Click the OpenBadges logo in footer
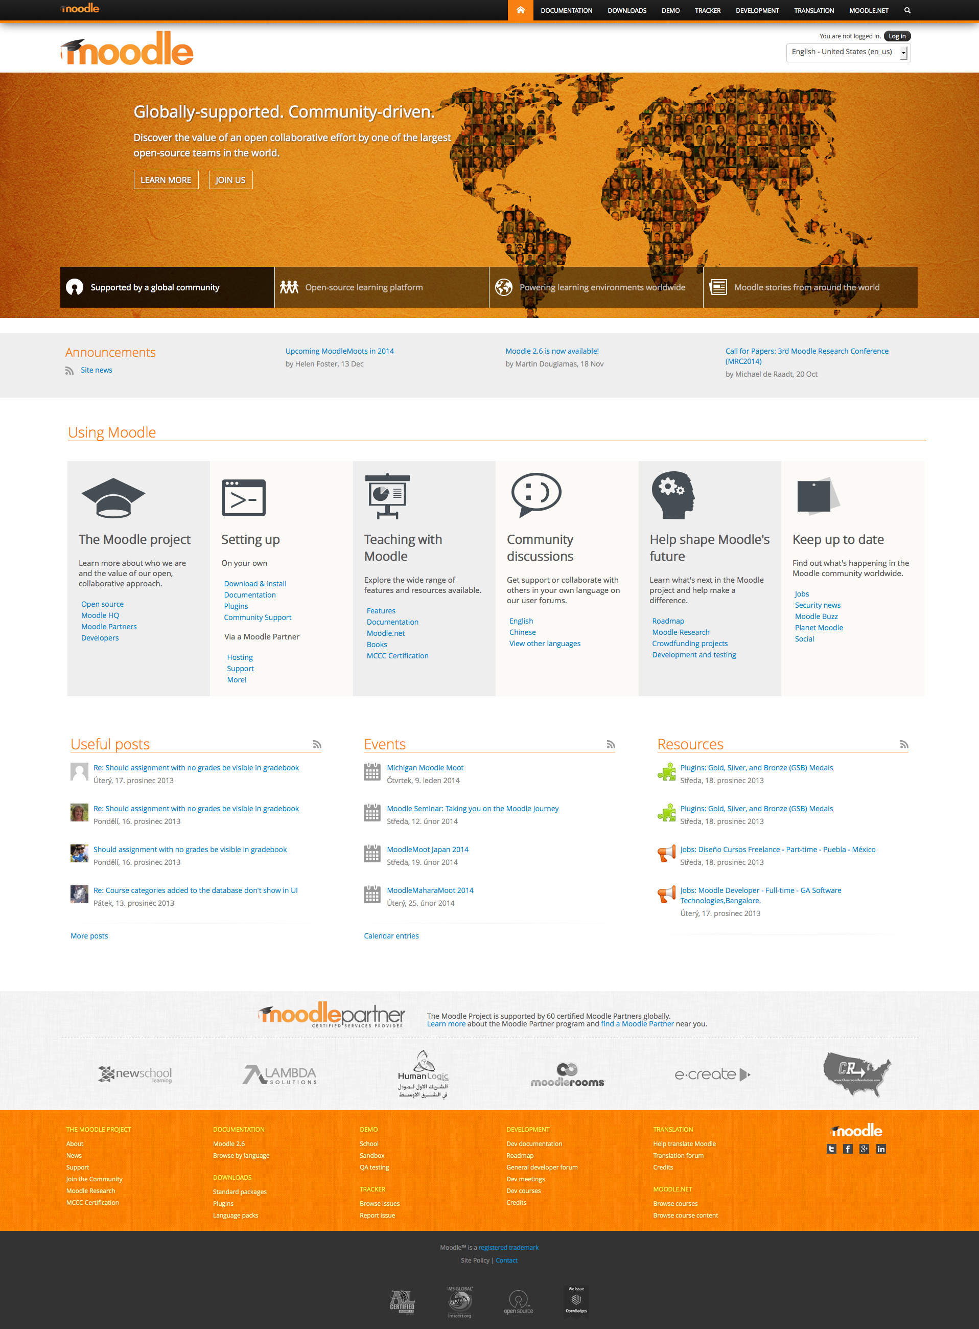This screenshot has height=1329, width=979. [576, 1300]
